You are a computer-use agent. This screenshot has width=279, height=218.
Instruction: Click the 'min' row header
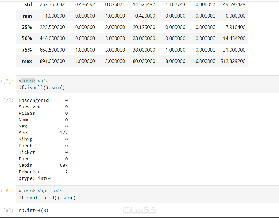pyautogui.click(x=27, y=16)
